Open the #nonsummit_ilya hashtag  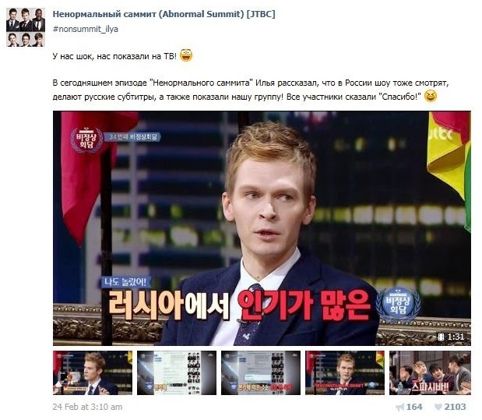(86, 30)
